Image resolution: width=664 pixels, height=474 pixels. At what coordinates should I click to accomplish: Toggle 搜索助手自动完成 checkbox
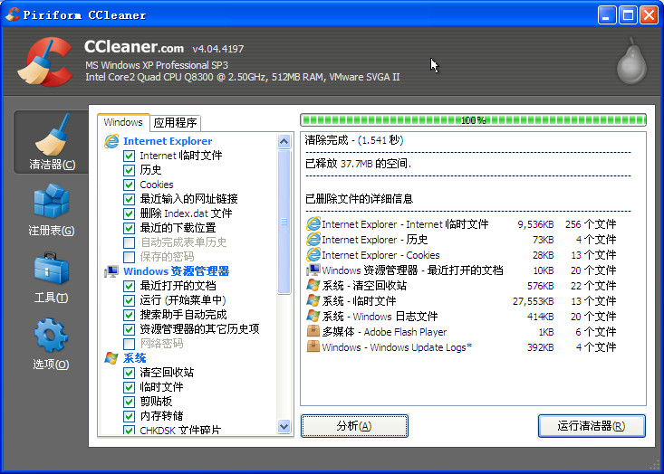click(130, 315)
